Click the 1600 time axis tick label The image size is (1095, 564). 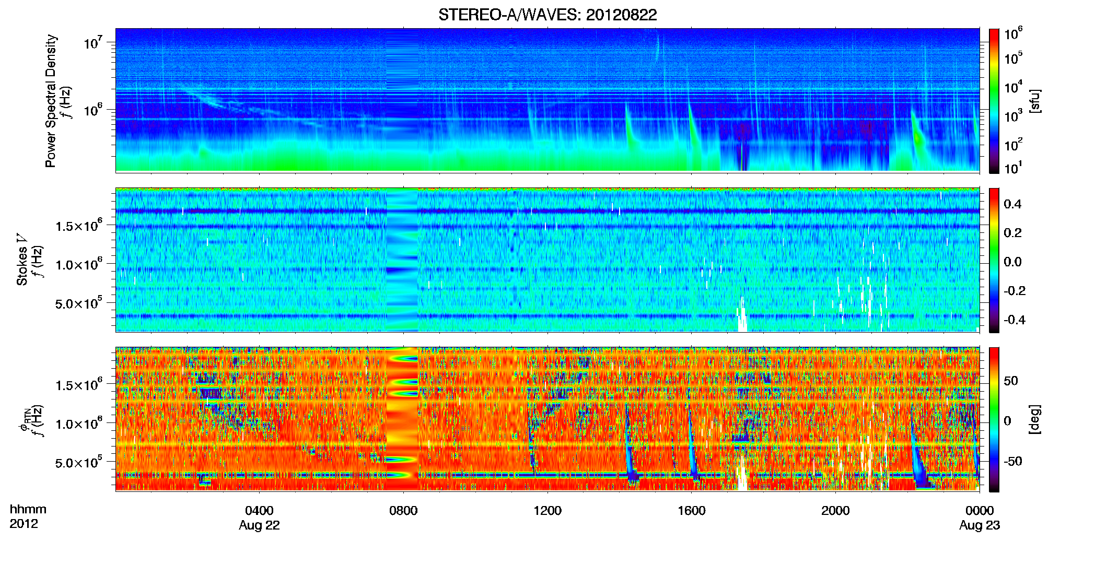pyautogui.click(x=692, y=510)
